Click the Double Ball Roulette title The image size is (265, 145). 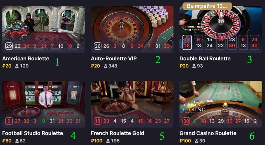coord(205,58)
